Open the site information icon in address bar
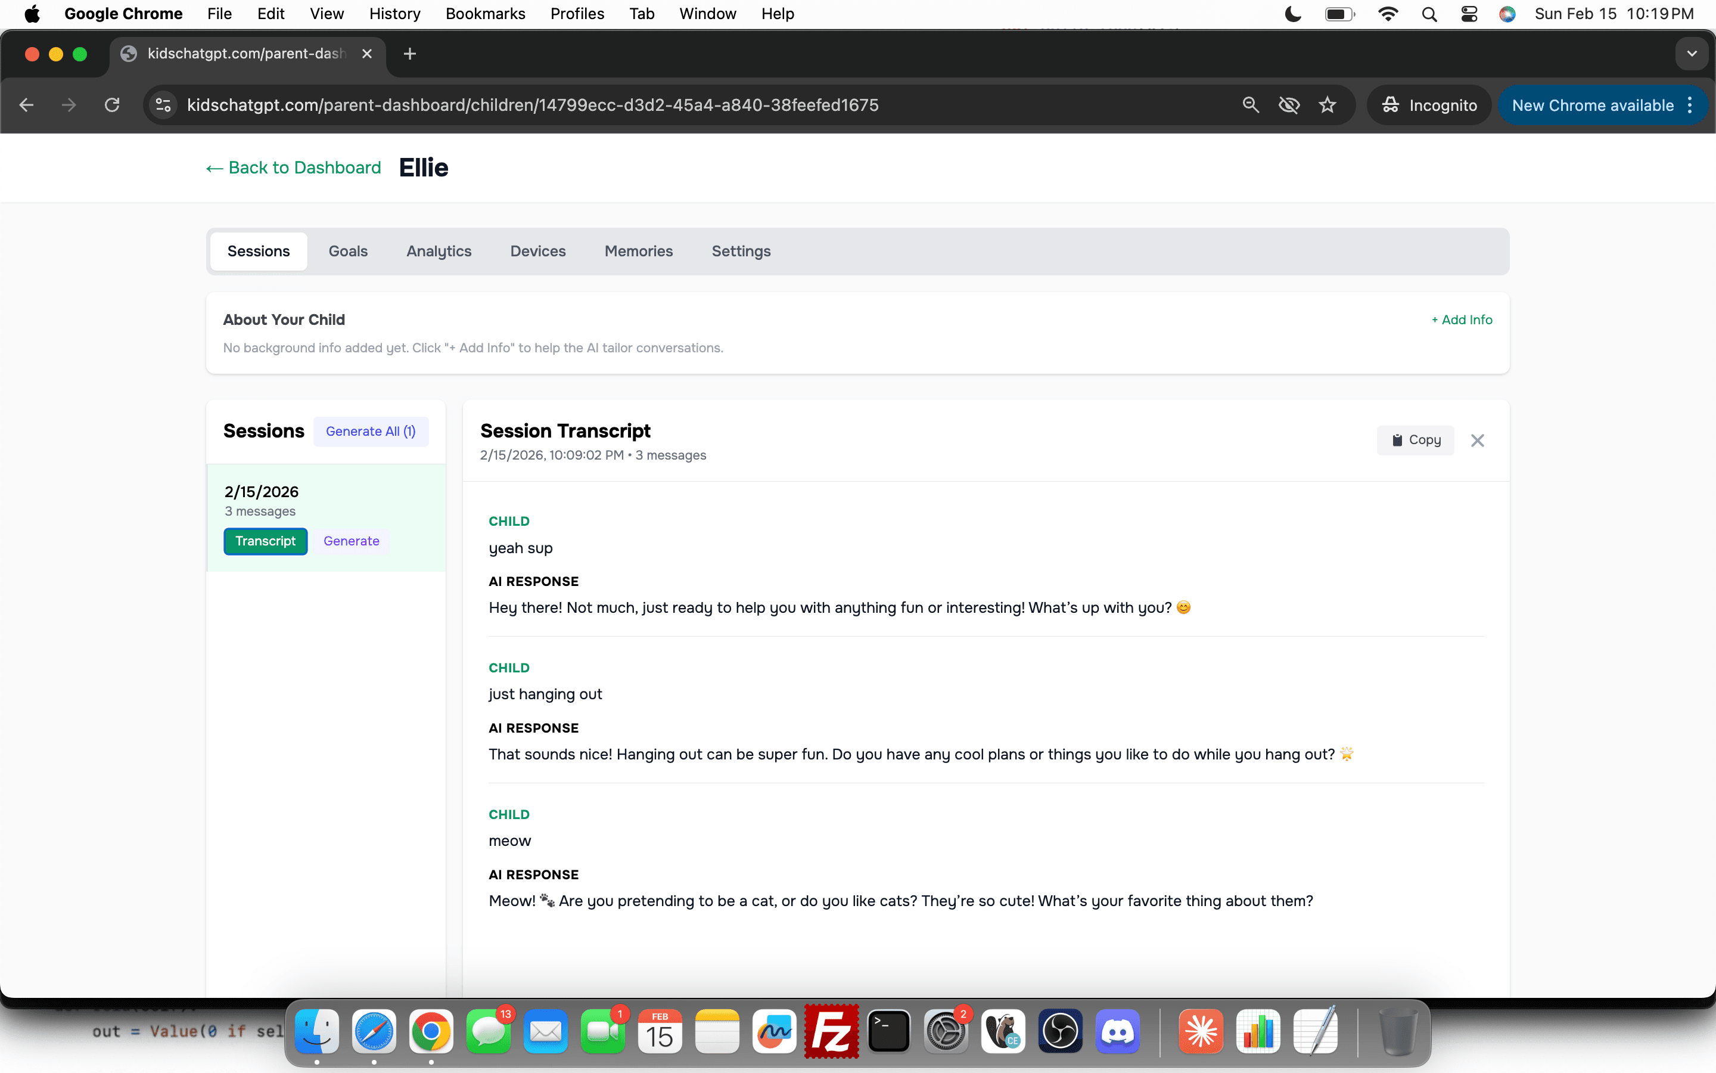This screenshot has height=1073, width=1716. point(164,105)
